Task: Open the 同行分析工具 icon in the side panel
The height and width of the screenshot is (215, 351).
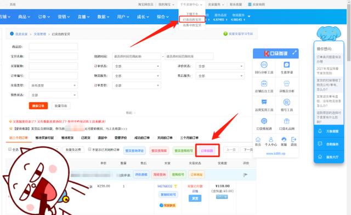Action: (x=264, y=65)
